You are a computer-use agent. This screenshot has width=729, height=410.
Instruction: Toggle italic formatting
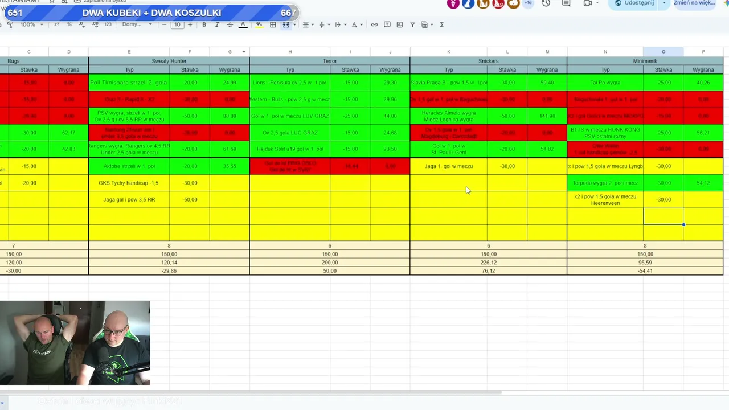click(x=217, y=24)
